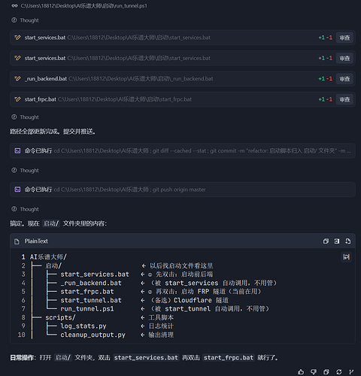
Task: Click info icon of Thought after git push row
Action: pyautogui.click(x=14, y=209)
